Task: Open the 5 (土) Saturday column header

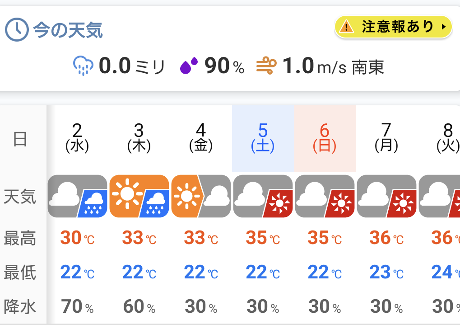Action: (x=263, y=138)
